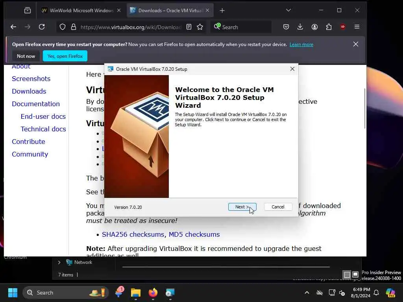Open File Explorer from taskbar
403x302 pixels.
[136, 293]
